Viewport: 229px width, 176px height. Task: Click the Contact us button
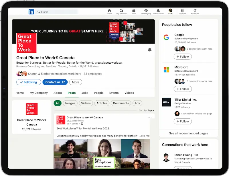[x=55, y=82]
